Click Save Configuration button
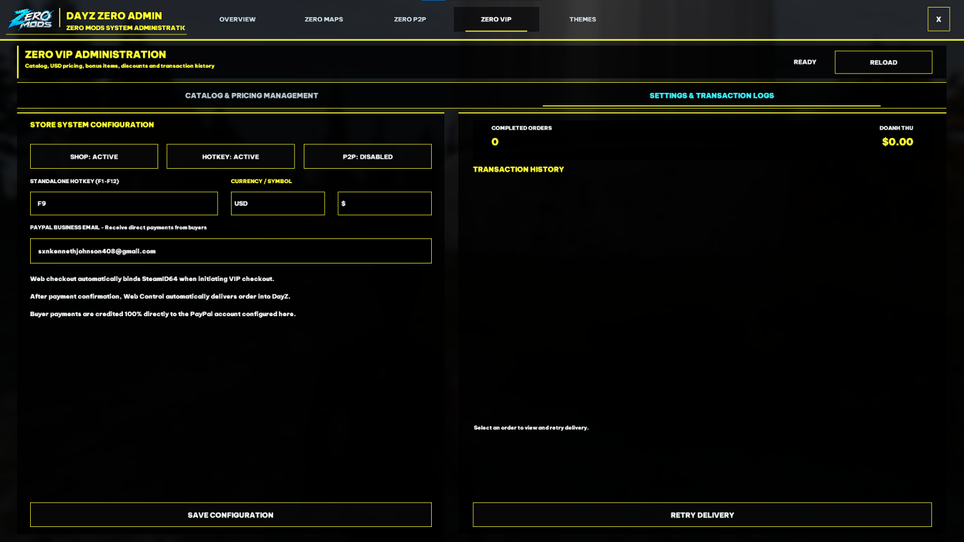 pos(230,514)
